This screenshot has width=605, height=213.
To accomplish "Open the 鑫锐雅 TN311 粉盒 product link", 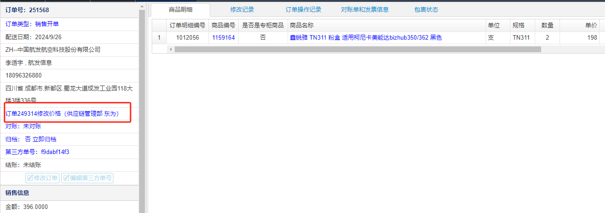I will (x=366, y=38).
